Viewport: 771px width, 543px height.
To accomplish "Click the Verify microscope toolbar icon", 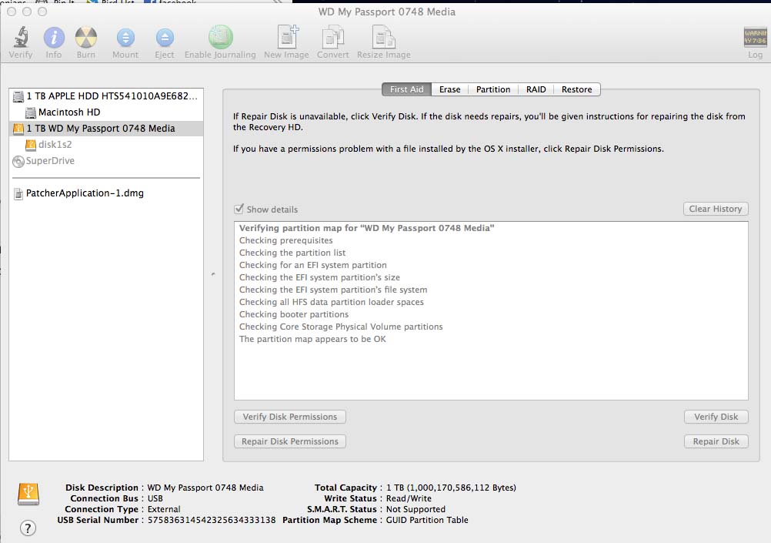I will coord(21,38).
